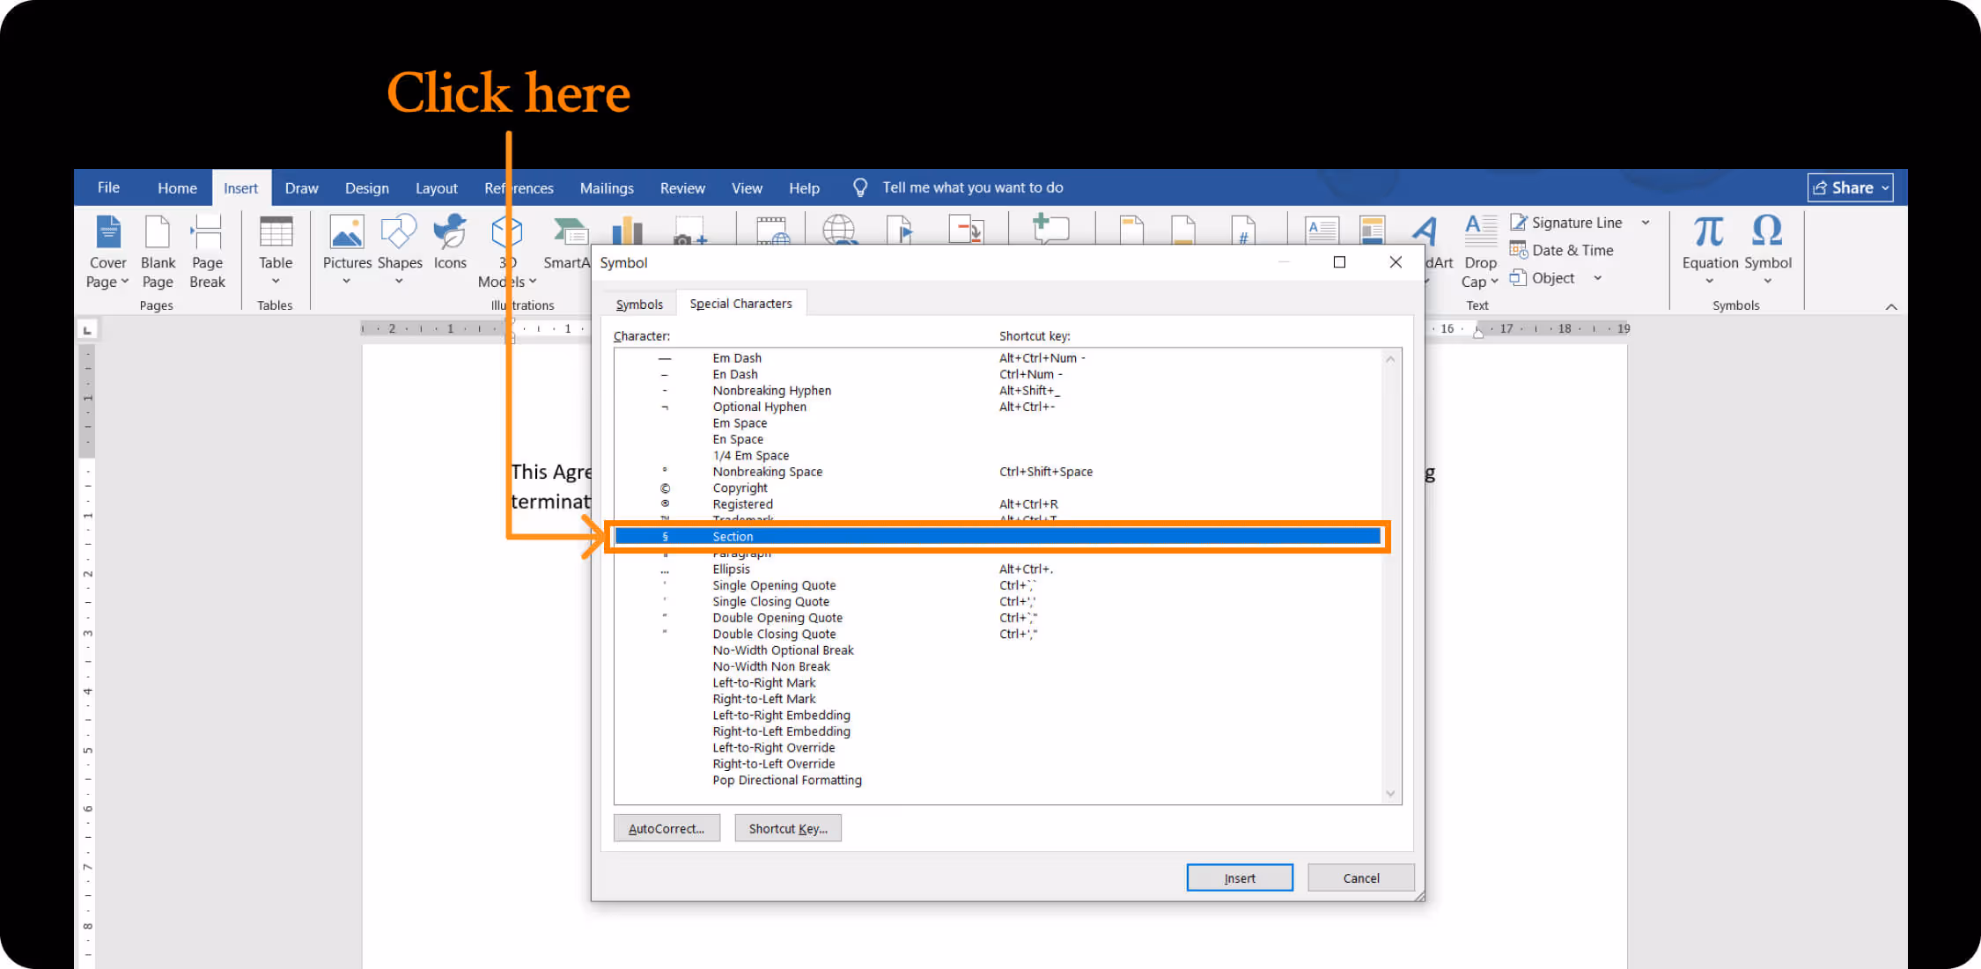Expand the Table dropdown arrow
Image resolution: width=1981 pixels, height=969 pixels.
pos(276,282)
